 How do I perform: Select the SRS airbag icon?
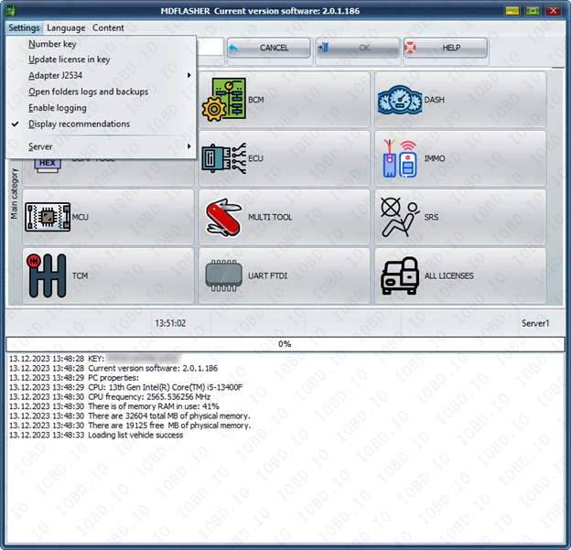point(400,217)
